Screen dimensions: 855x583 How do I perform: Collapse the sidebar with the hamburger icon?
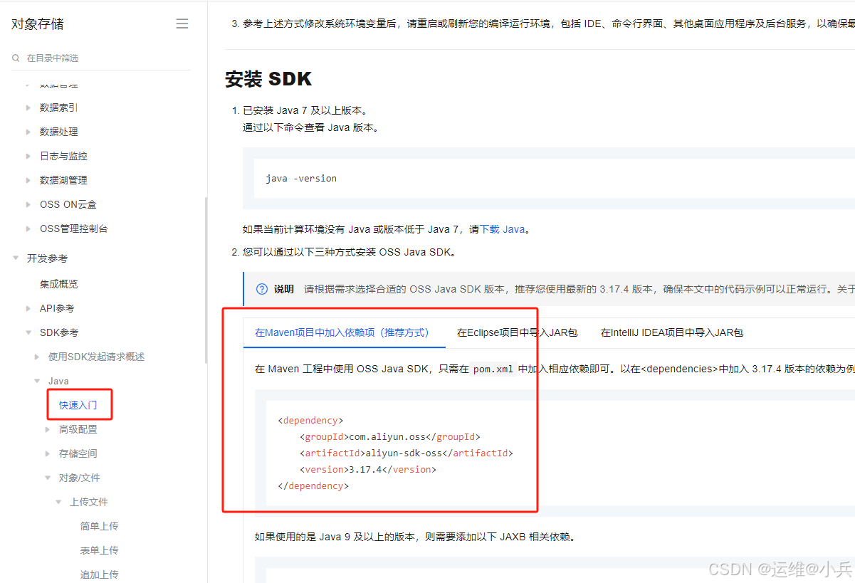click(x=182, y=23)
